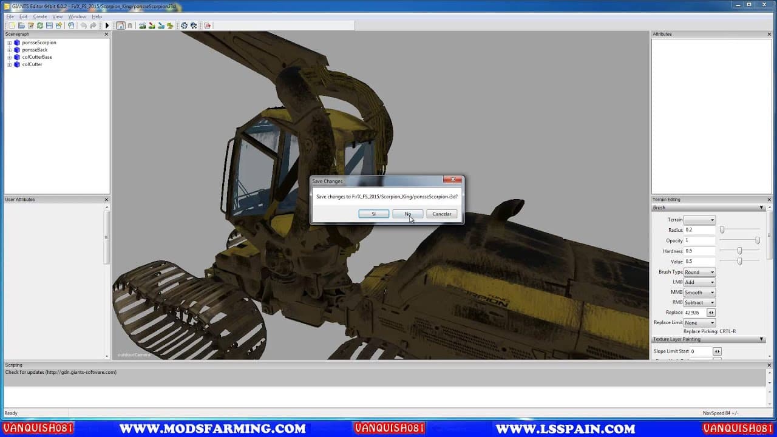Collapse the Brush section

761,208
